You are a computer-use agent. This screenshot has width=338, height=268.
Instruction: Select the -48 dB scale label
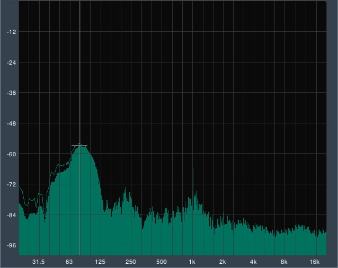coord(12,123)
